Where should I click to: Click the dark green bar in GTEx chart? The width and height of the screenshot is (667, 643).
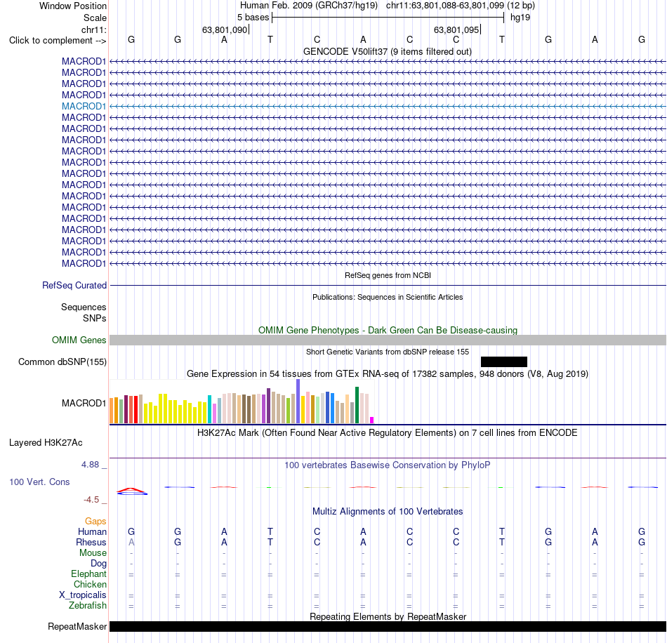click(357, 405)
